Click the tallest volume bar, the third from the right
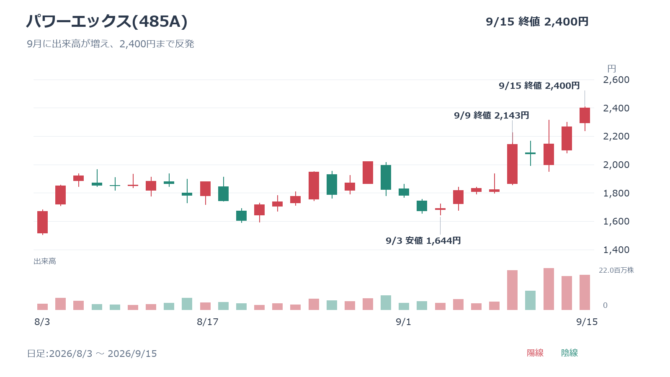The height and width of the screenshot is (377, 670). 549,289
